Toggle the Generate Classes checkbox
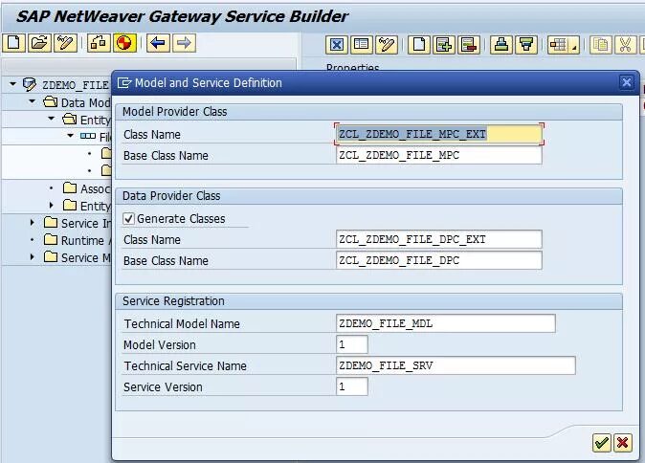 point(129,218)
